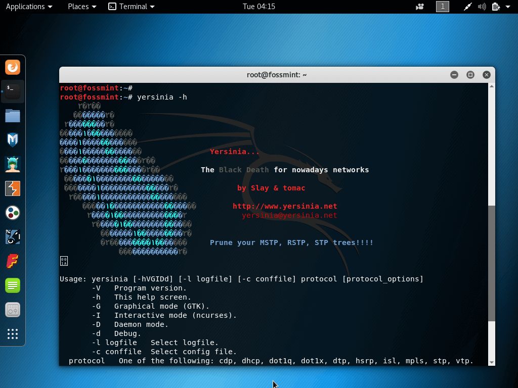This screenshot has height=388, width=518.
Task: Click the volume speaker icon
Action: (x=482, y=7)
